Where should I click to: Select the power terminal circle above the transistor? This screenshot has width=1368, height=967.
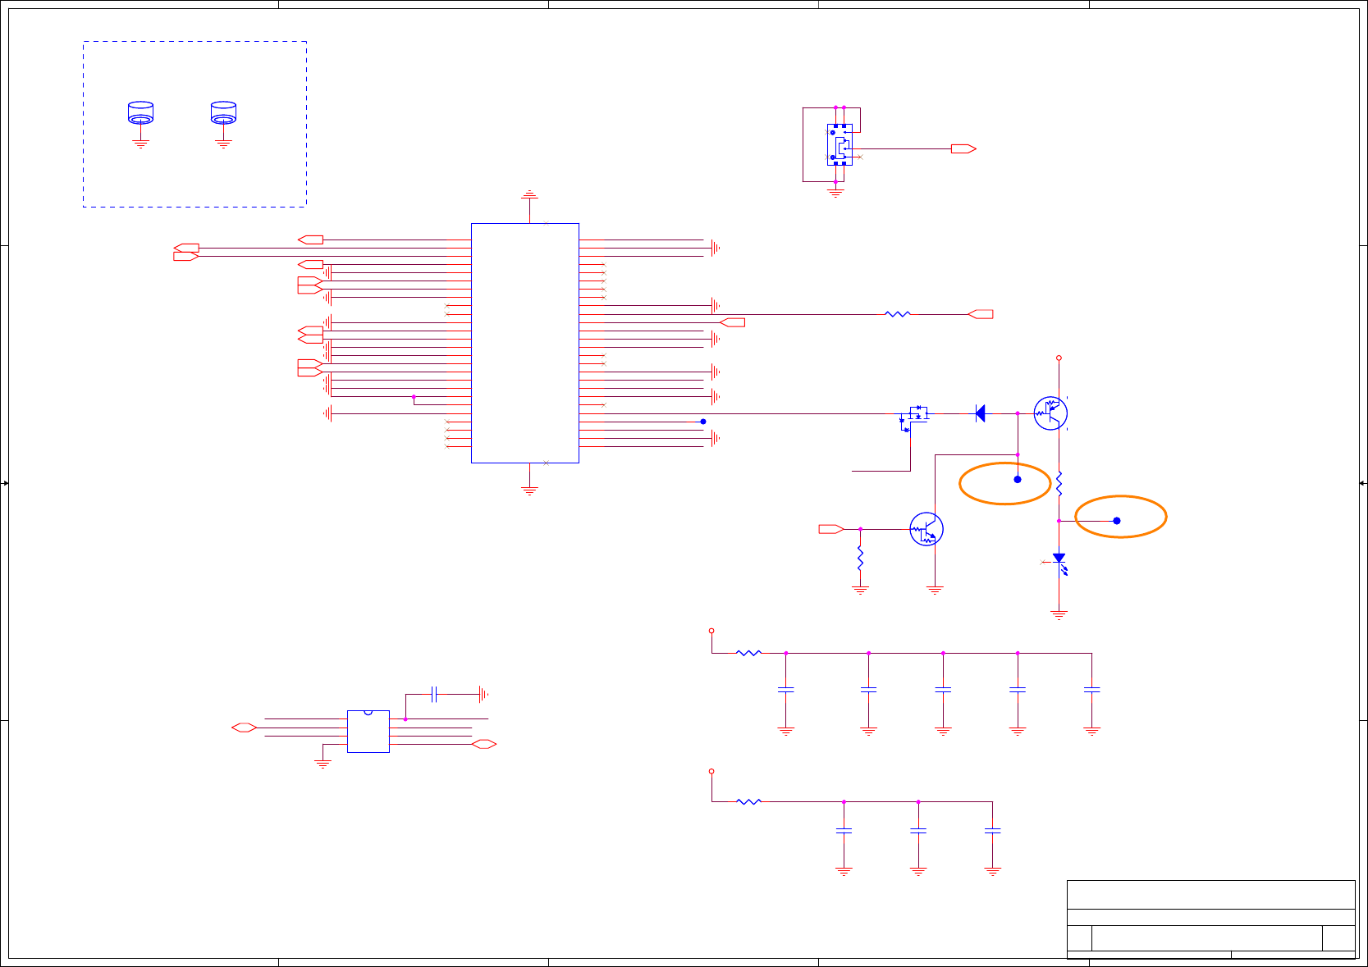(x=1059, y=358)
